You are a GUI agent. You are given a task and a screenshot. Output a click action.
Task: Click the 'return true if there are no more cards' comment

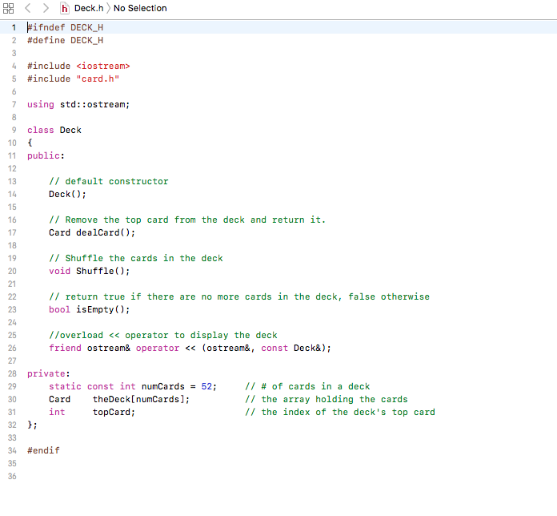[x=239, y=296]
